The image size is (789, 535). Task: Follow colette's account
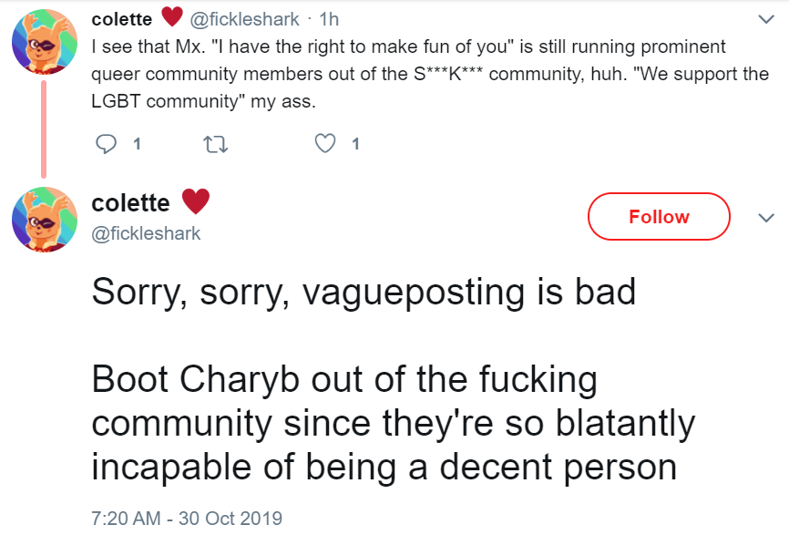[659, 217]
